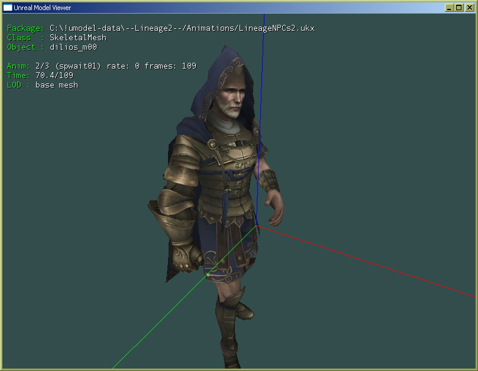
Task: Click the 'dilios_m00' object name
Action: tap(73, 47)
